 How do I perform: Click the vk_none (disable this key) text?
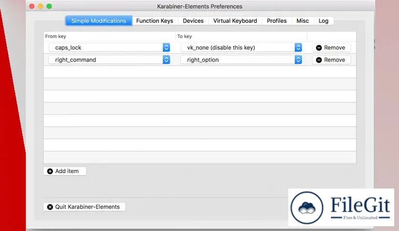(x=221, y=48)
